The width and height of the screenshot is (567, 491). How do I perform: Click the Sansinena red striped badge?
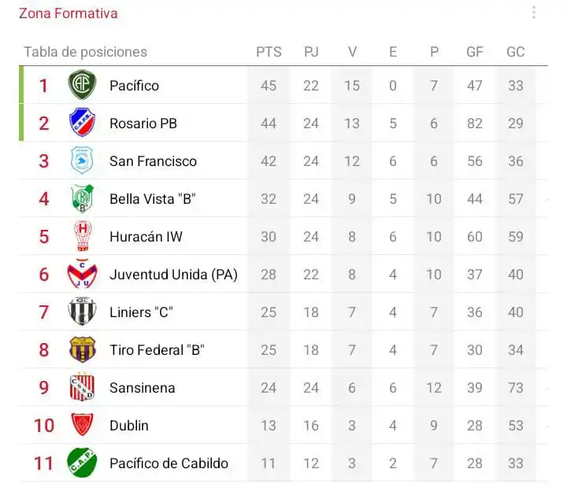coord(82,387)
